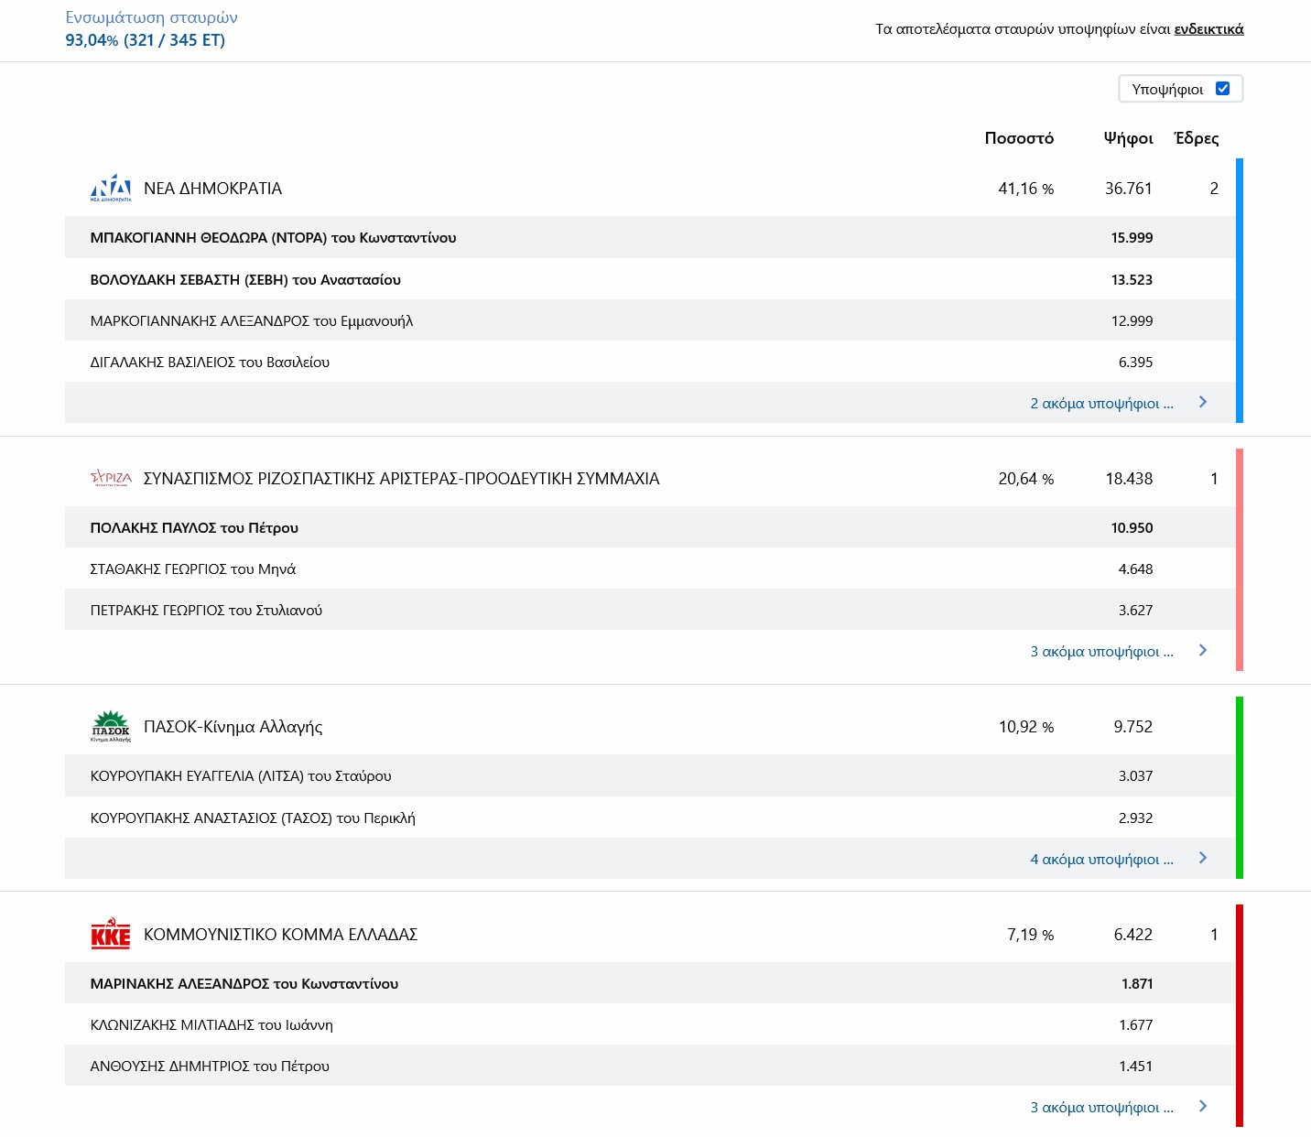The height and width of the screenshot is (1137, 1311).
Task: Click the Ενσωμάτωση σταυρών heading
Action: [152, 17]
